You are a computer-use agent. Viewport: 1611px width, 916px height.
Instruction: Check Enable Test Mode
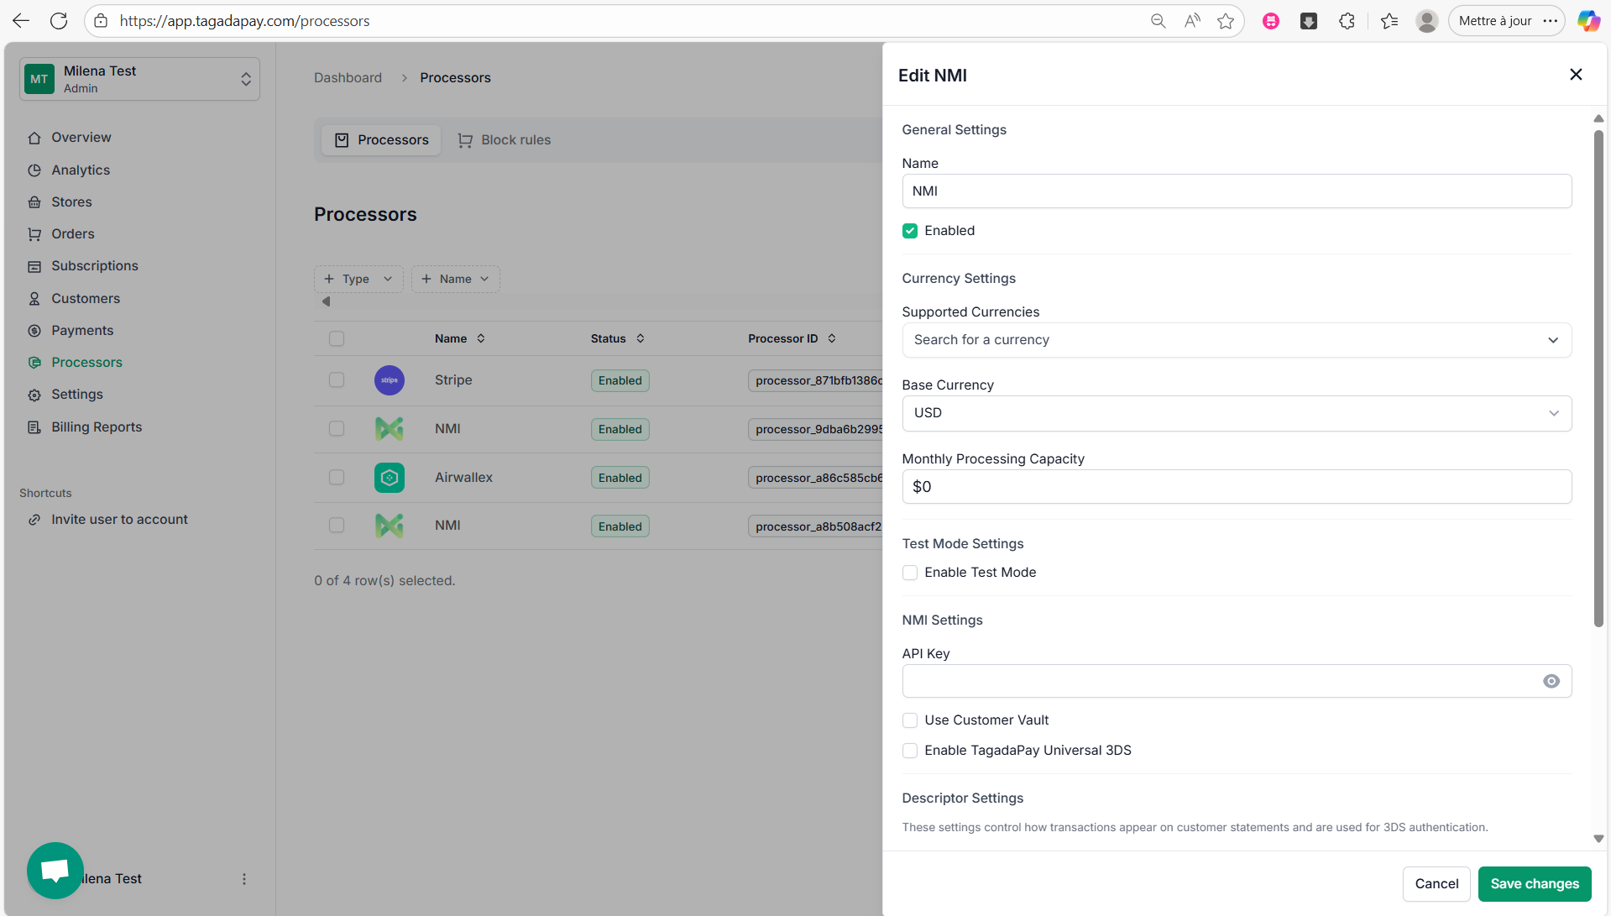click(910, 573)
